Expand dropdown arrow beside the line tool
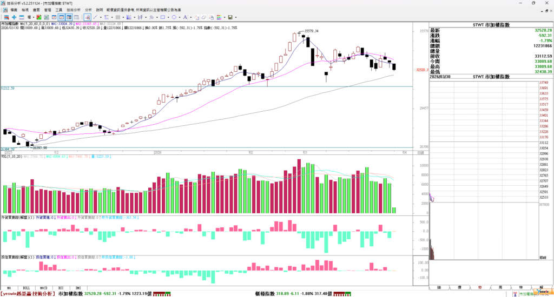 101,17
